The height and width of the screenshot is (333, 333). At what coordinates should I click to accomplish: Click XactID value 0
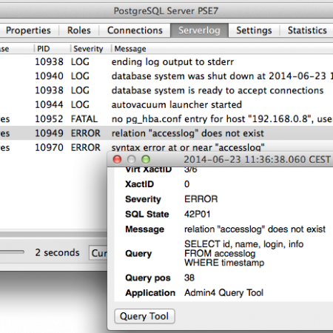coord(187,184)
